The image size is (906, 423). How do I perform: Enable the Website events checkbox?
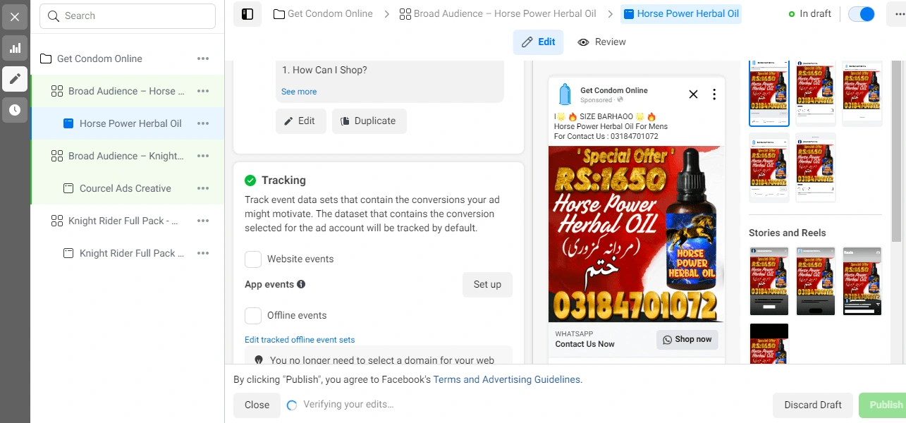(253, 259)
